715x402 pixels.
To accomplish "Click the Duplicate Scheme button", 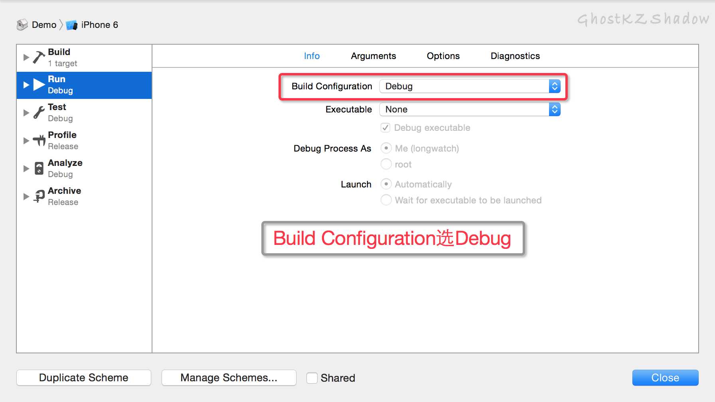I will (84, 378).
